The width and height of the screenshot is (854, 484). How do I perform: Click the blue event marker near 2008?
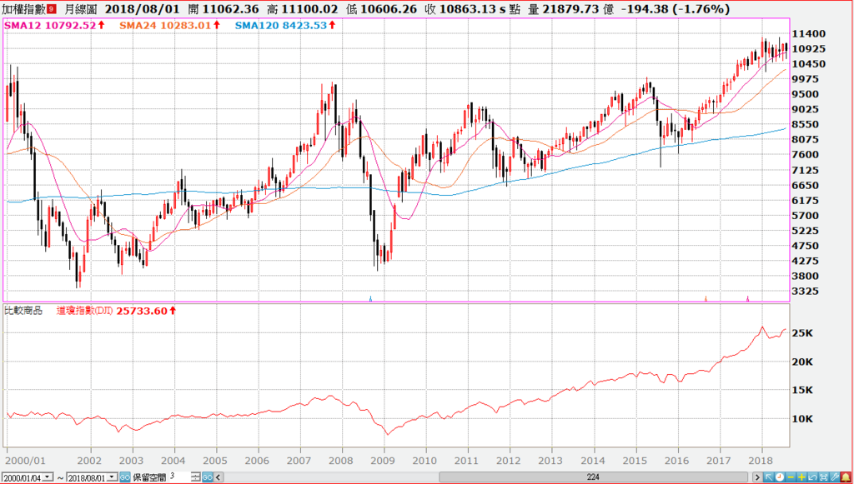point(371,298)
